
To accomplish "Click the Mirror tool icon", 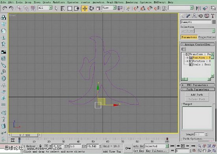I will click(x=198, y=8).
